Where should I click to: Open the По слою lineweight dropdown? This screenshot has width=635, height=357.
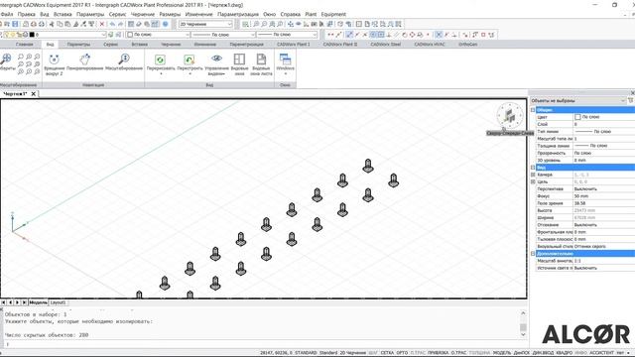pyautogui.click(x=287, y=35)
